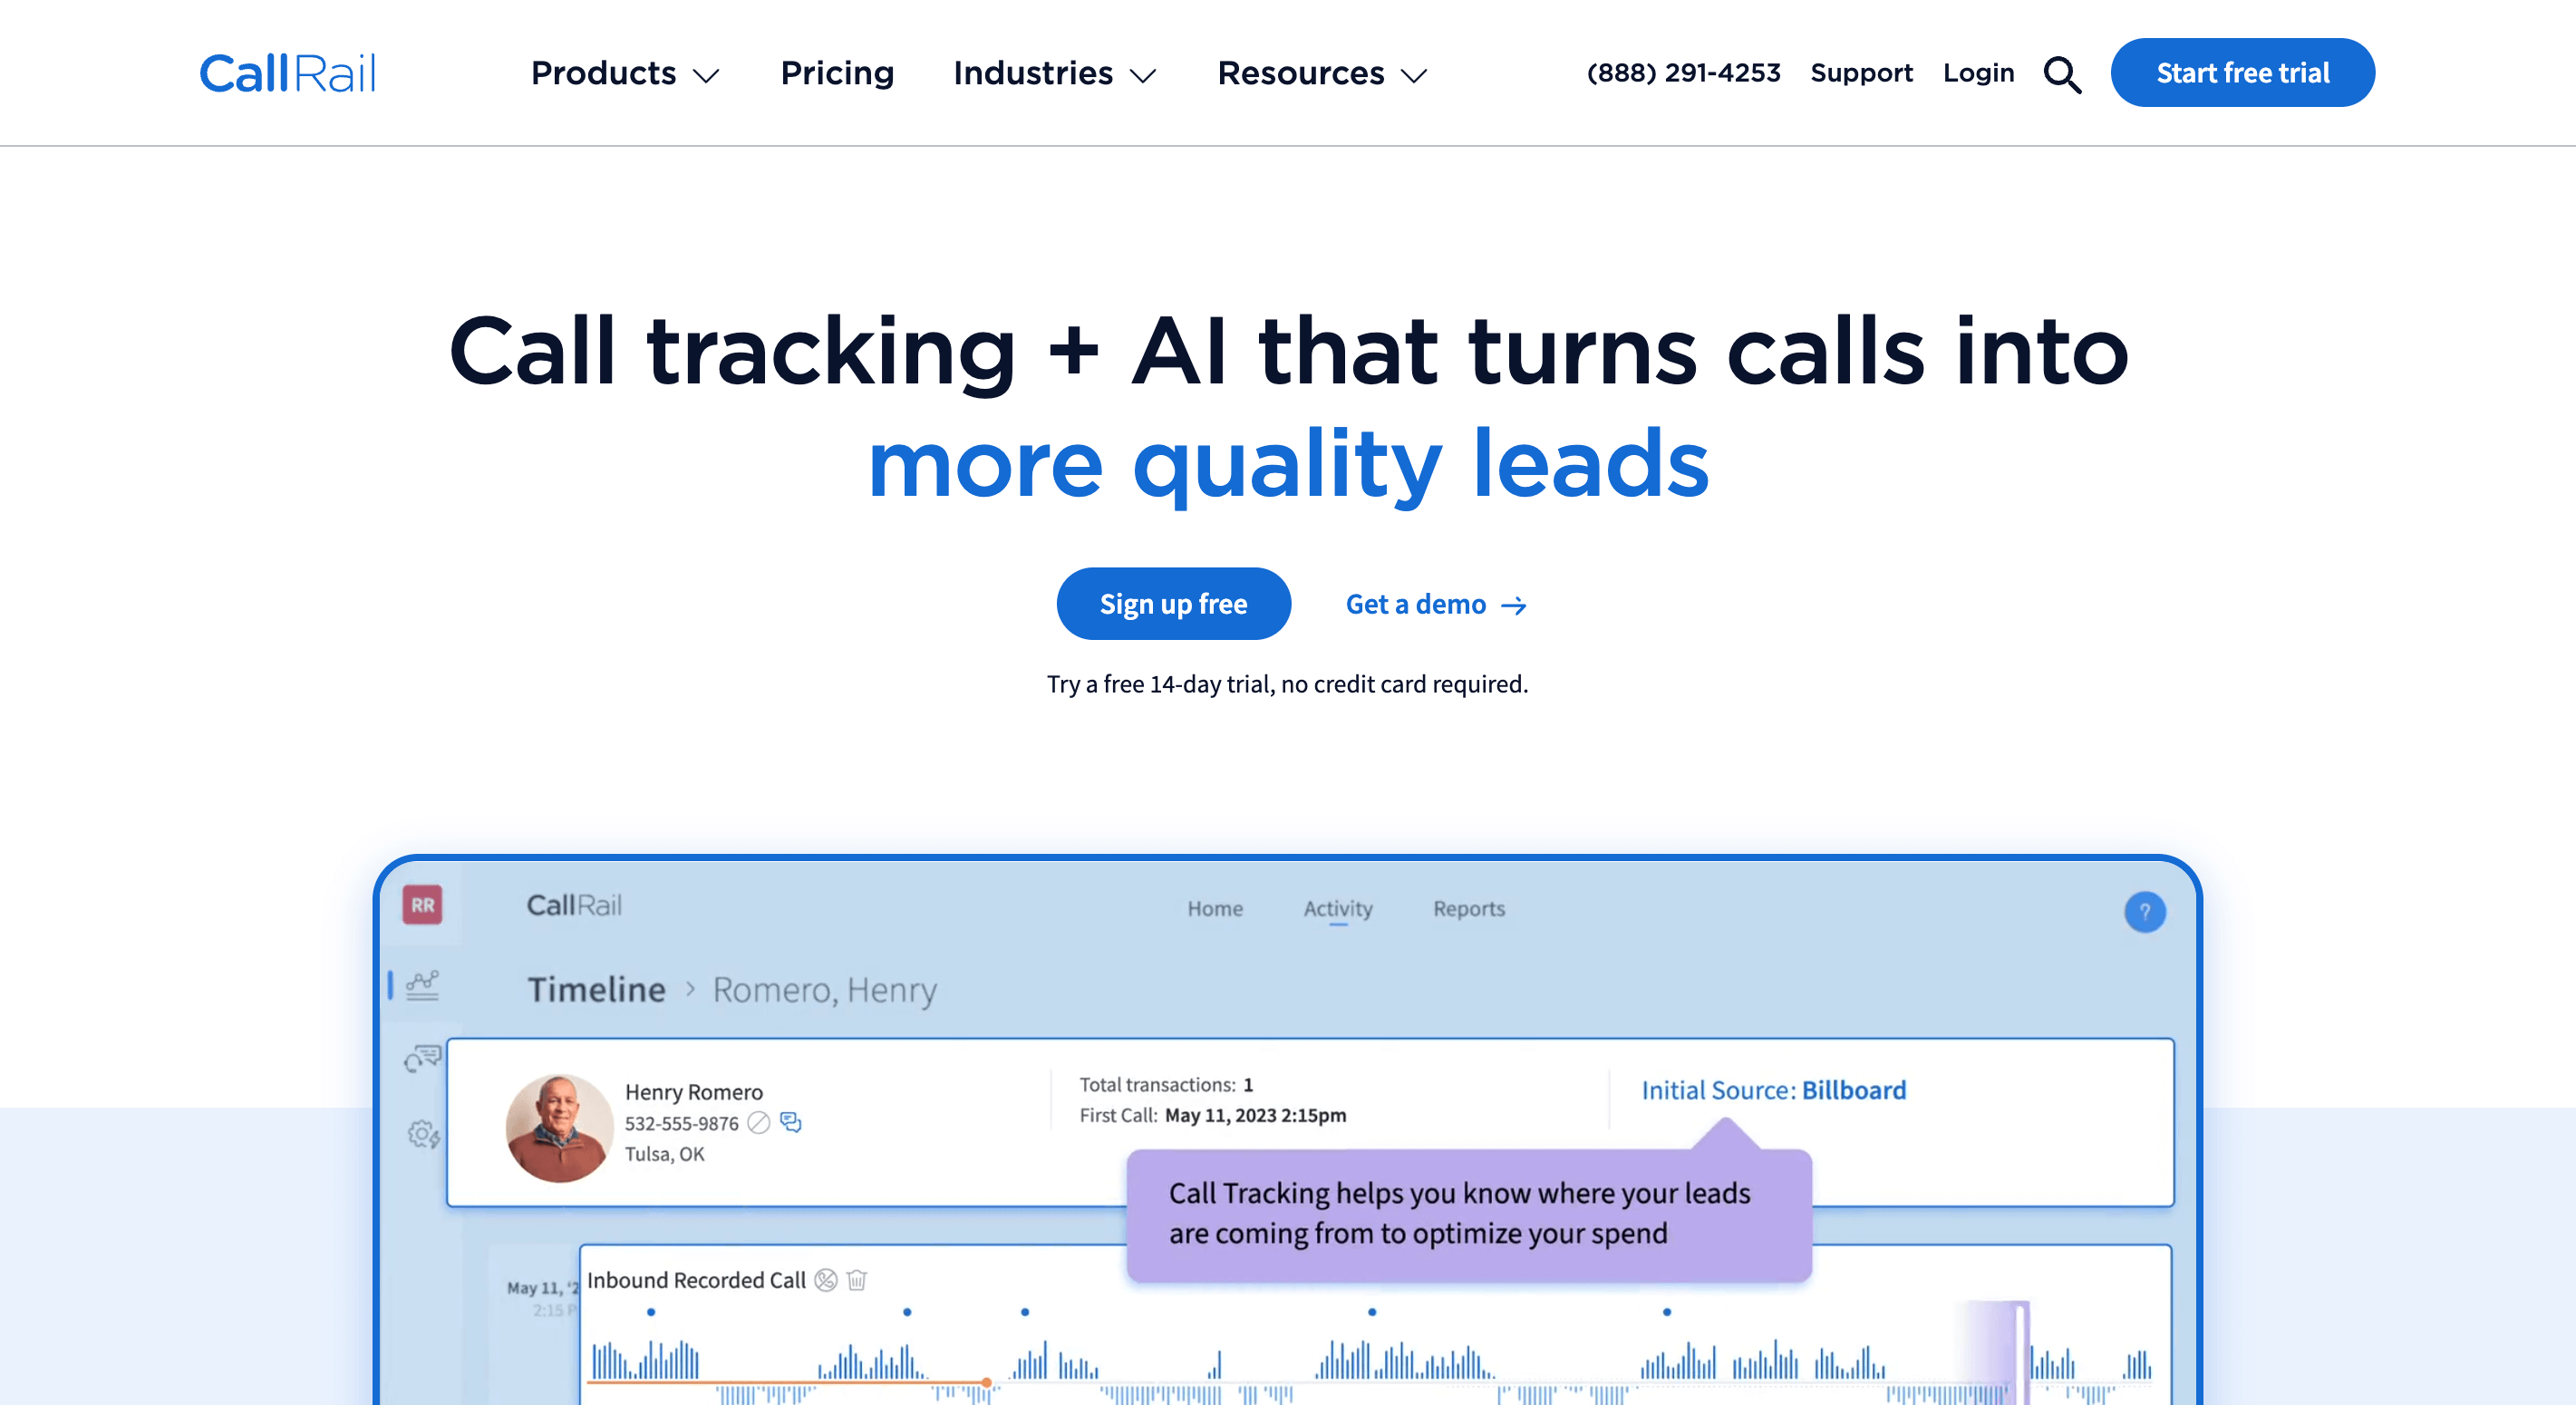
Task: Expand the Resources dropdown menu
Action: 1322,73
